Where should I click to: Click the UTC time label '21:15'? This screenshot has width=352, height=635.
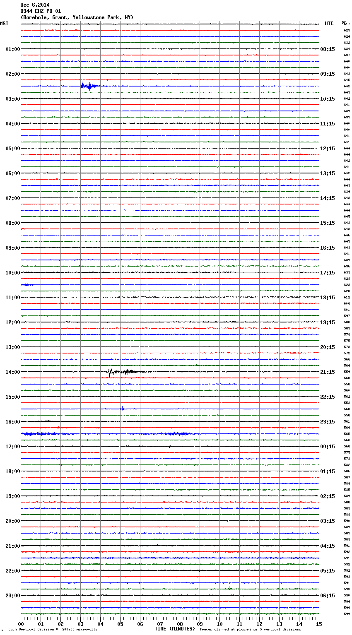(x=328, y=372)
